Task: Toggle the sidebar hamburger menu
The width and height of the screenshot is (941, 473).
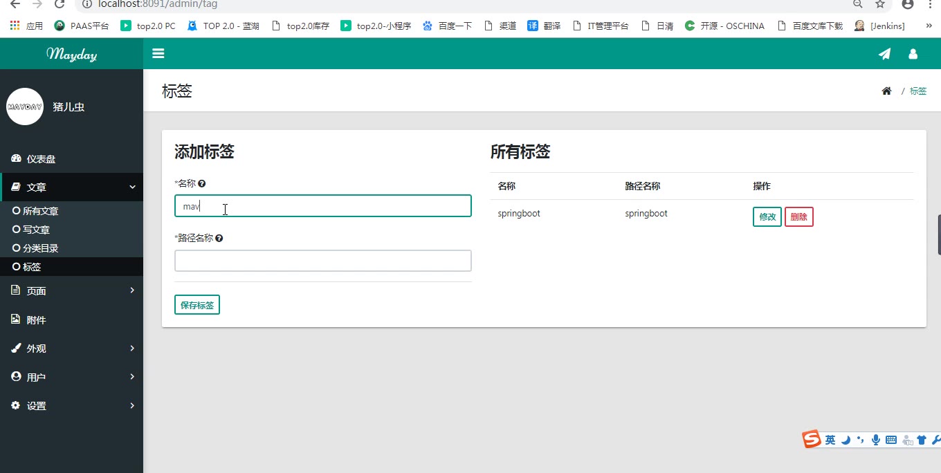Action: coord(158,53)
